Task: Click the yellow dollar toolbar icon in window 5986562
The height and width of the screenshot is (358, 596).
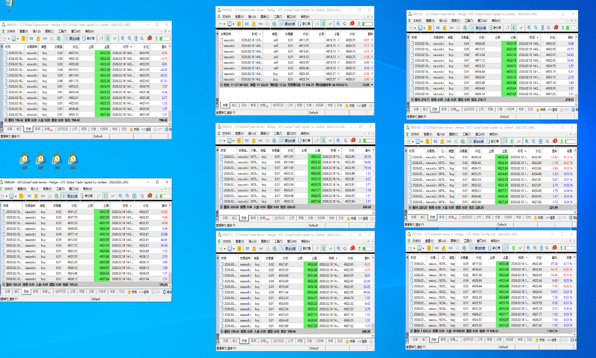Action: [x=239, y=24]
